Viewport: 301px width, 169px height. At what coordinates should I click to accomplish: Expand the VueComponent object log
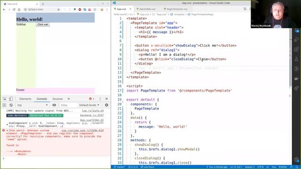(8, 124)
